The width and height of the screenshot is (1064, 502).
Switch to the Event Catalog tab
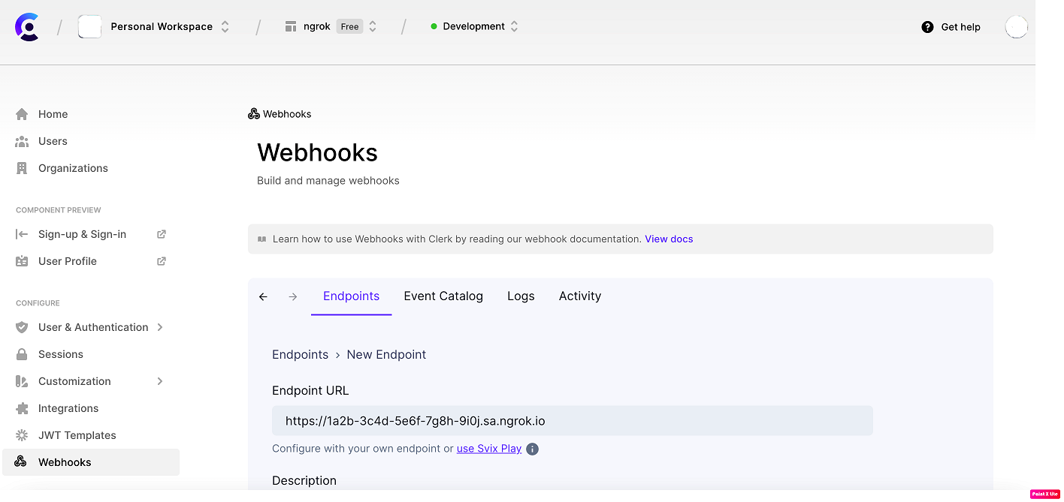(443, 296)
